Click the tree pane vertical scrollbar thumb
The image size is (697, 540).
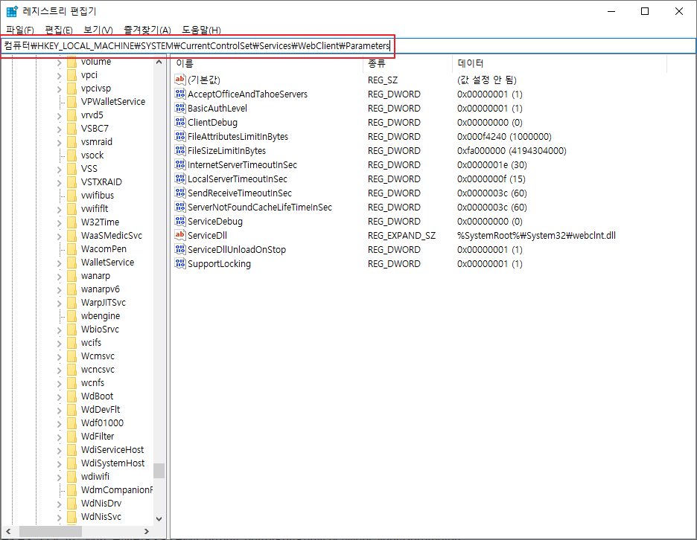point(159,470)
